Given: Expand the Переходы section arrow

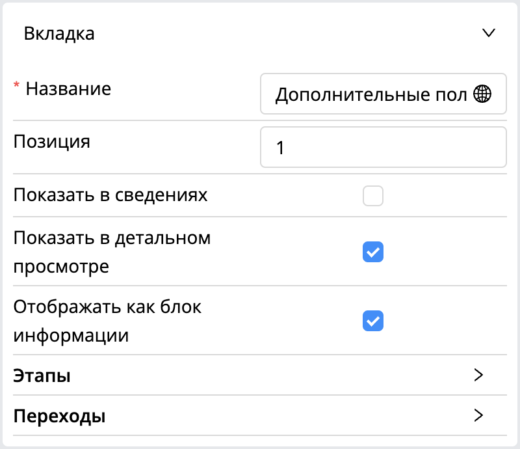Looking at the screenshot, I should [478, 415].
